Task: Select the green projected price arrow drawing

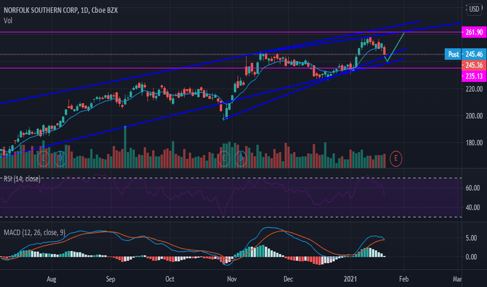Action: [x=396, y=46]
